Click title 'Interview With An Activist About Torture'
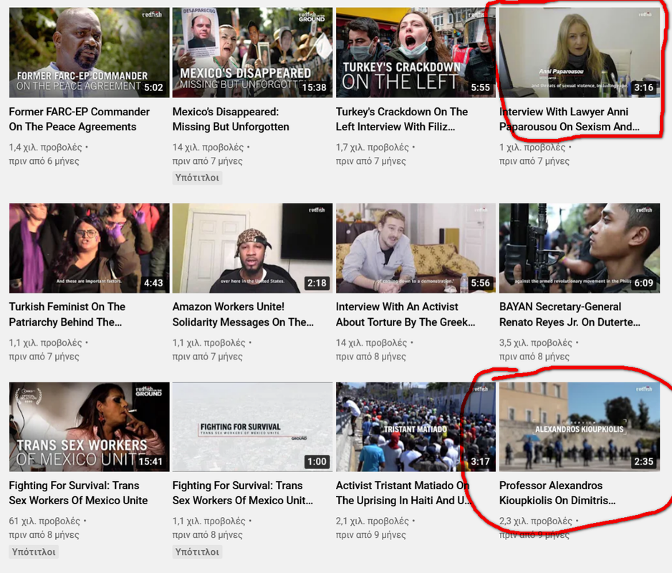Screen dimensions: 672x573 405,314
